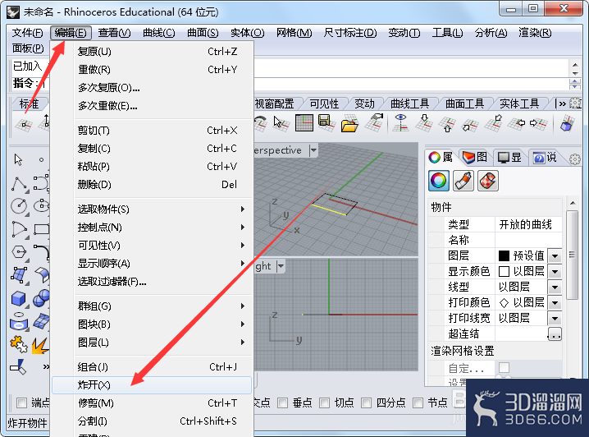Click the orange explode tool icon

(x=40, y=346)
